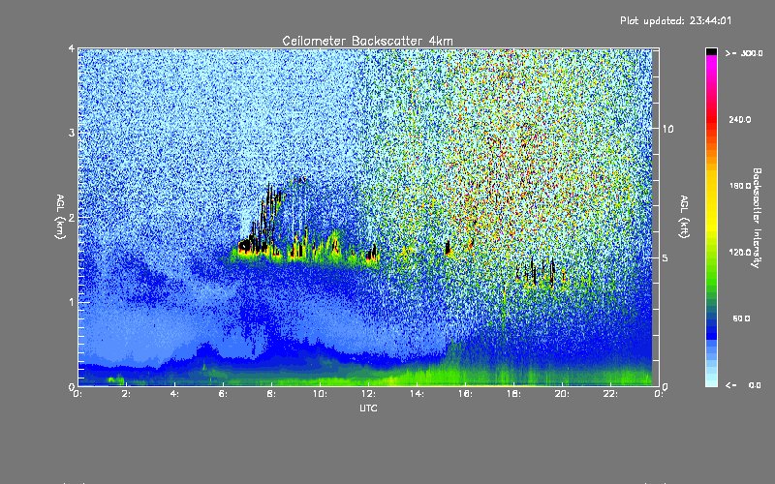Image resolution: width=775 pixels, height=484 pixels.
Task: Click the "AGL (km)" left axis label
Action: click(x=60, y=217)
